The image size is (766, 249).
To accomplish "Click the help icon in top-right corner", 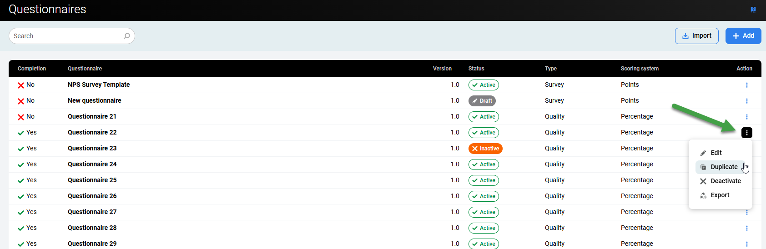I will (753, 10).
